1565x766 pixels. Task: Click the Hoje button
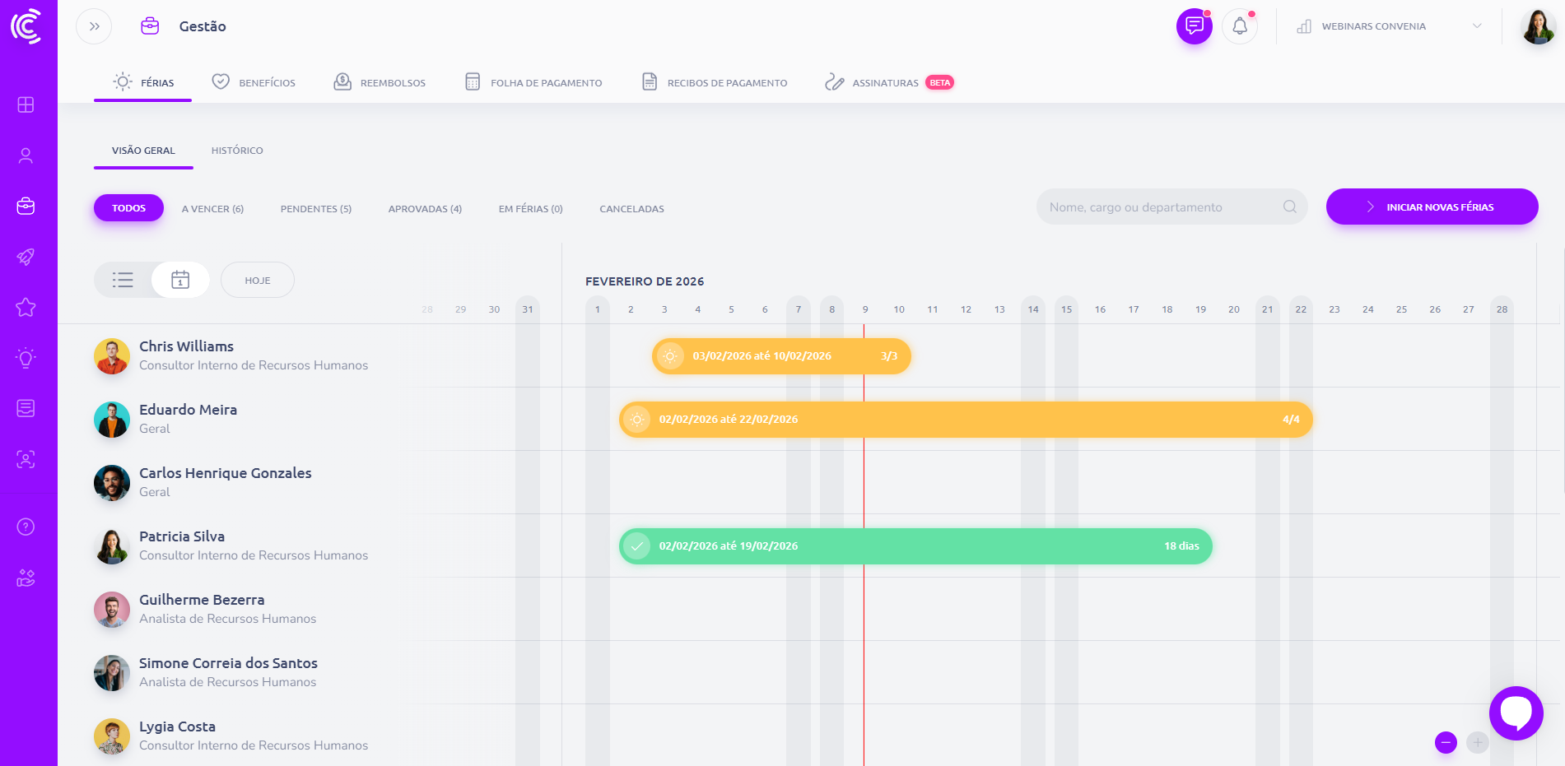click(258, 281)
